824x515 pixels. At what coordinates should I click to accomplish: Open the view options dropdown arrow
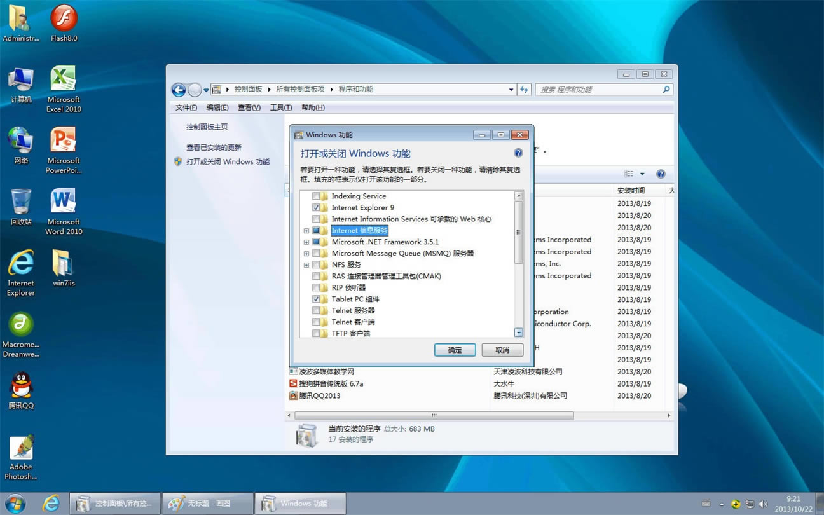click(x=642, y=174)
